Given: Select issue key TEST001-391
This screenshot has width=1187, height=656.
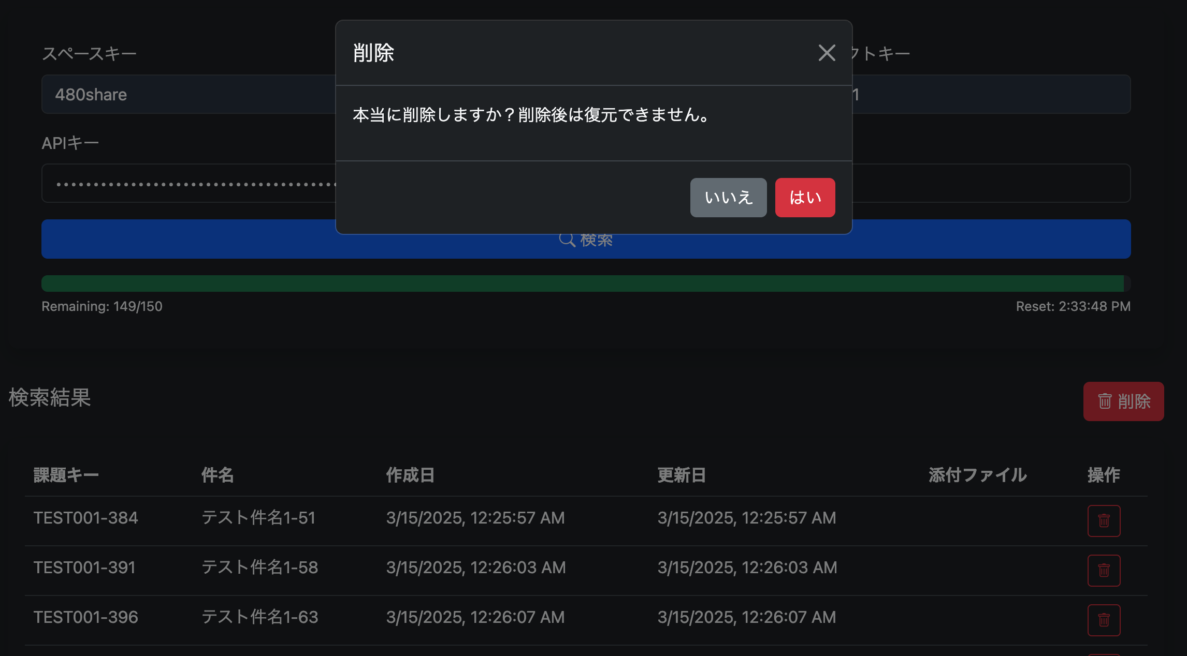Looking at the screenshot, I should [x=84, y=568].
